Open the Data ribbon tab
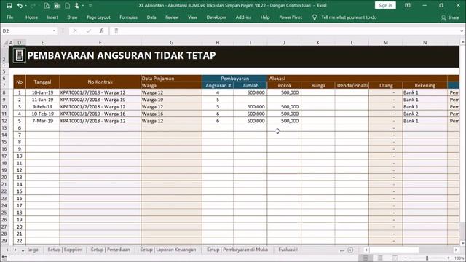 151,17
